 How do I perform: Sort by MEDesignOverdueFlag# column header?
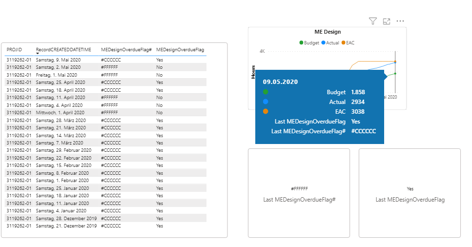(126, 50)
